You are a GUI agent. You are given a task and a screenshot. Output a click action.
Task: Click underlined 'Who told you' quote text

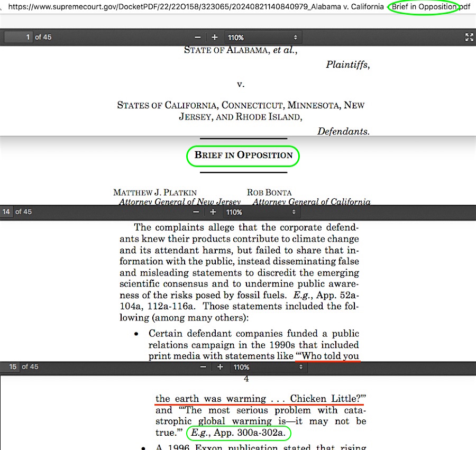[328, 356]
